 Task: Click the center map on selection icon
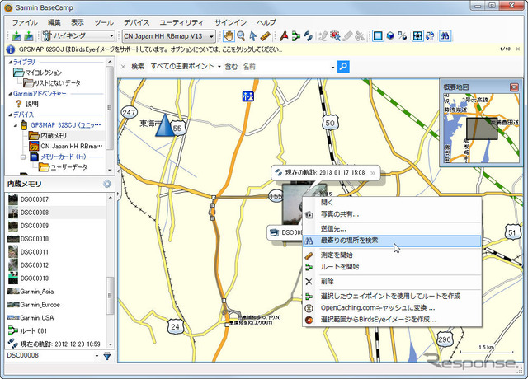(x=417, y=35)
